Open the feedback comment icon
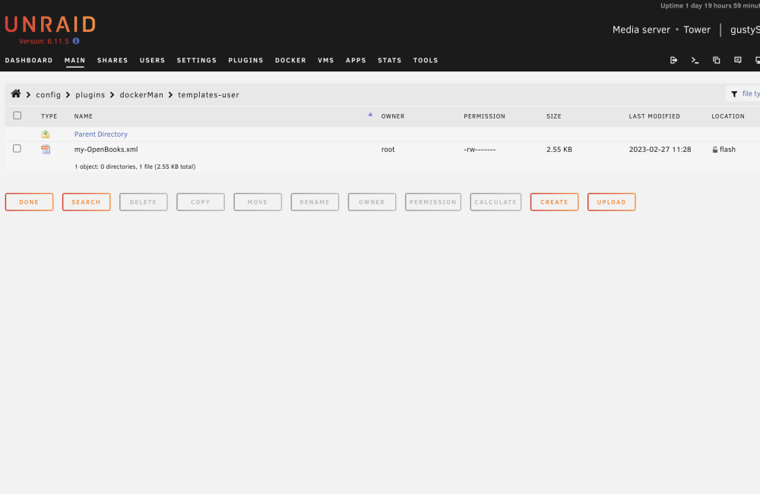The image size is (760, 494). click(x=738, y=60)
